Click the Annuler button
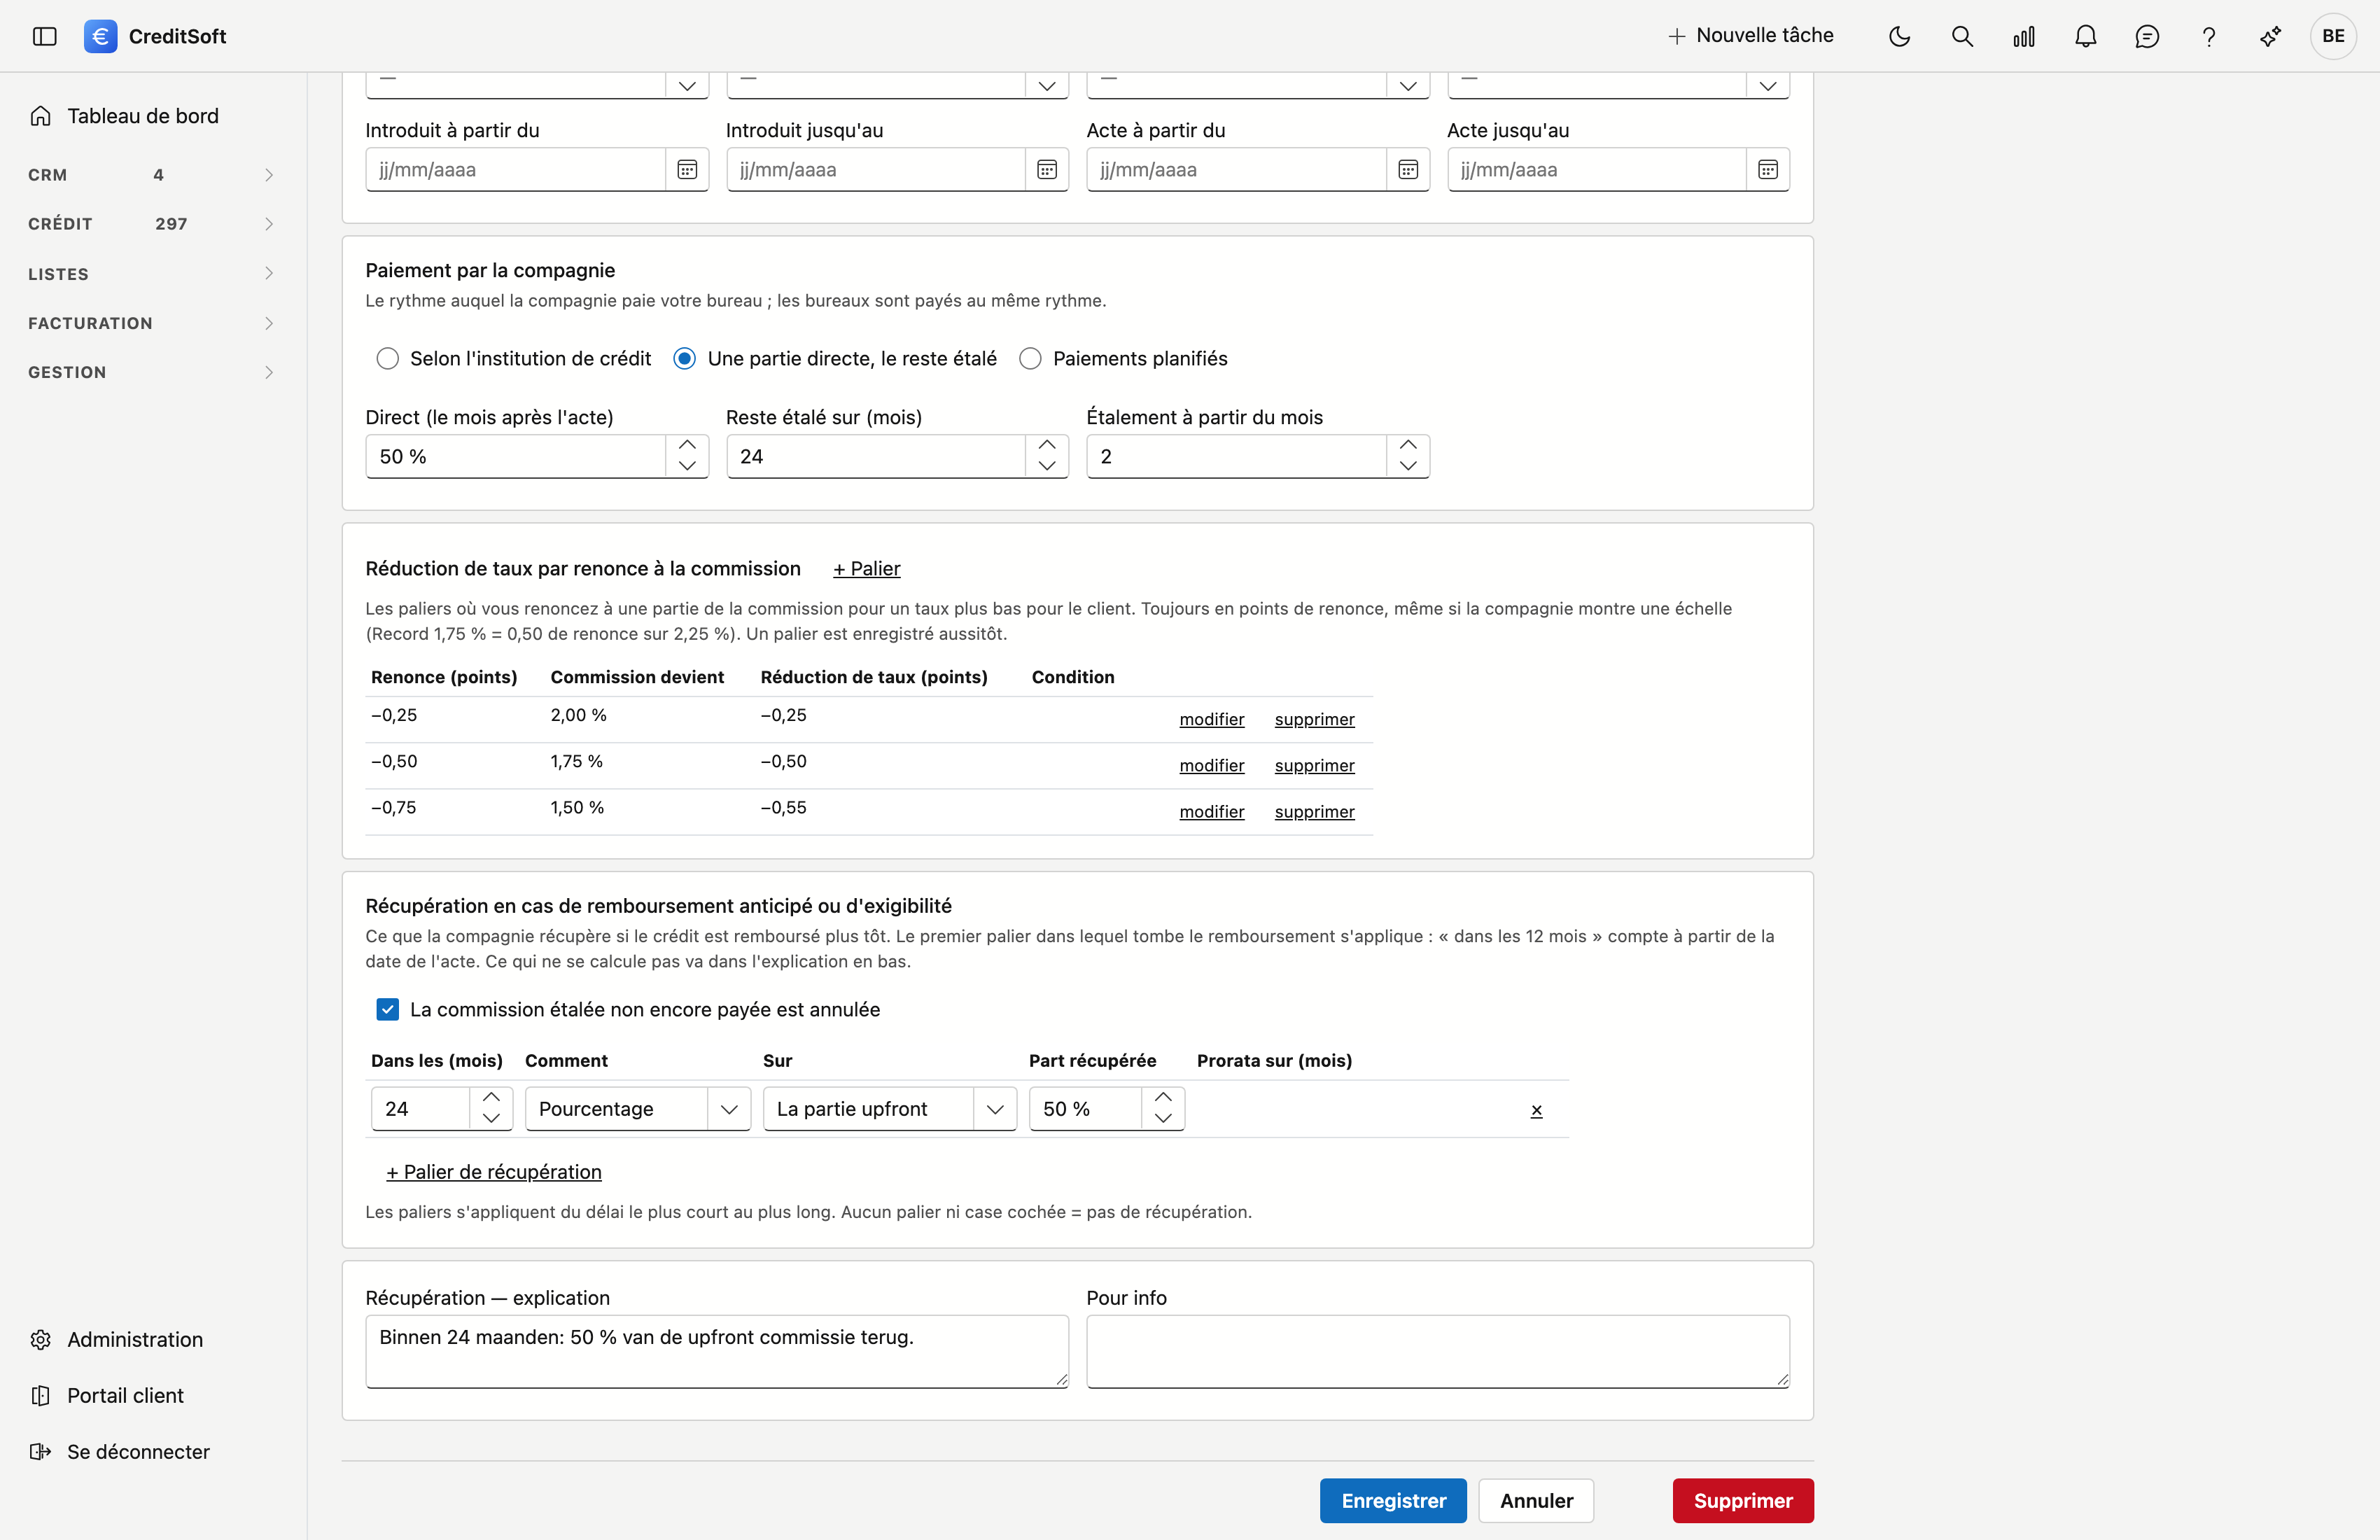 coord(1536,1500)
